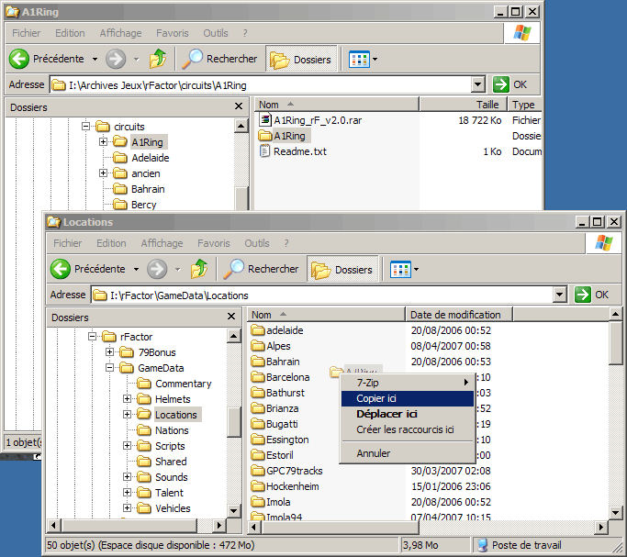This screenshot has height=557, width=627.
Task: Select Readme.txt file
Action: pos(294,151)
